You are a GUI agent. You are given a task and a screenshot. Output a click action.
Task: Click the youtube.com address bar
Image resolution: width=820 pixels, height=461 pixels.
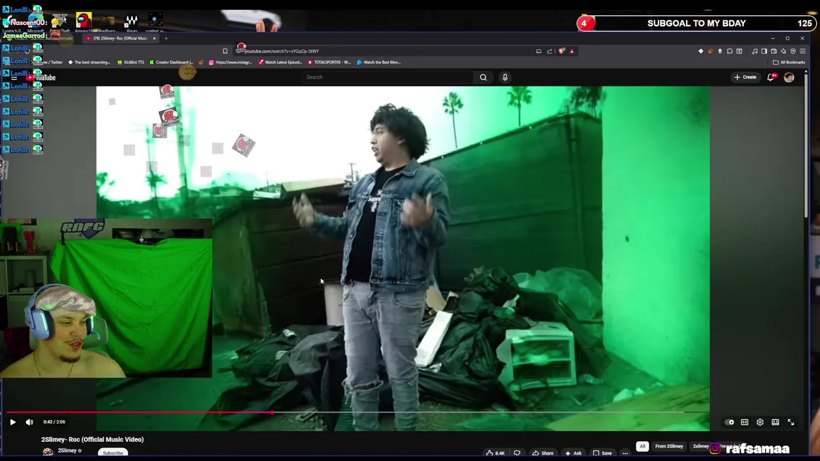[384, 51]
